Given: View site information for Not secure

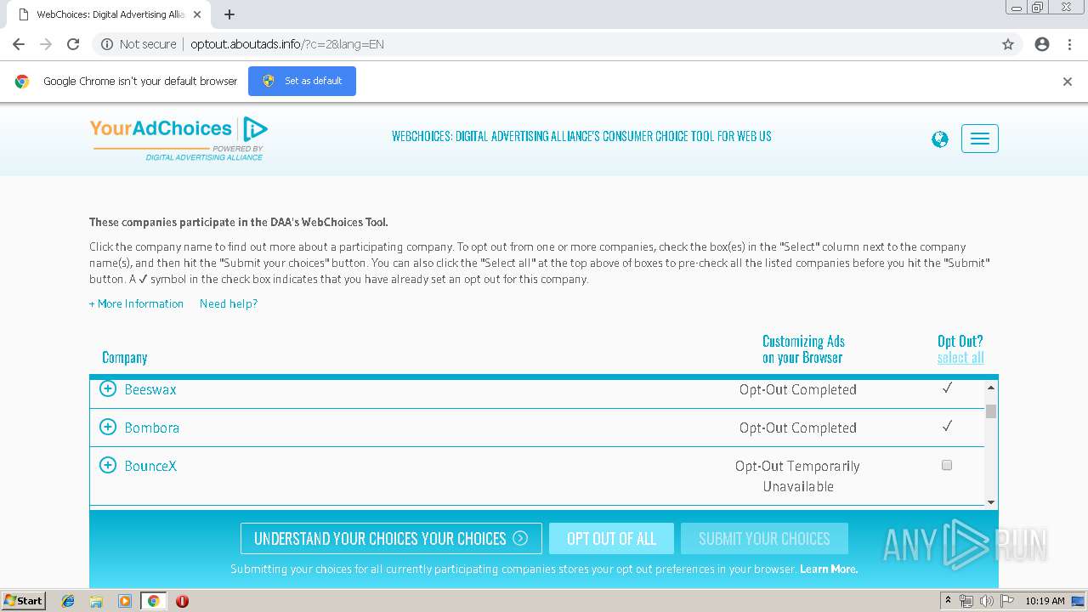Looking at the screenshot, I should coord(139,44).
